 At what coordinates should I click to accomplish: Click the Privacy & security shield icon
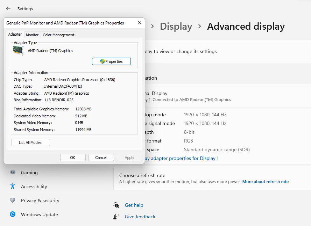click(x=13, y=200)
